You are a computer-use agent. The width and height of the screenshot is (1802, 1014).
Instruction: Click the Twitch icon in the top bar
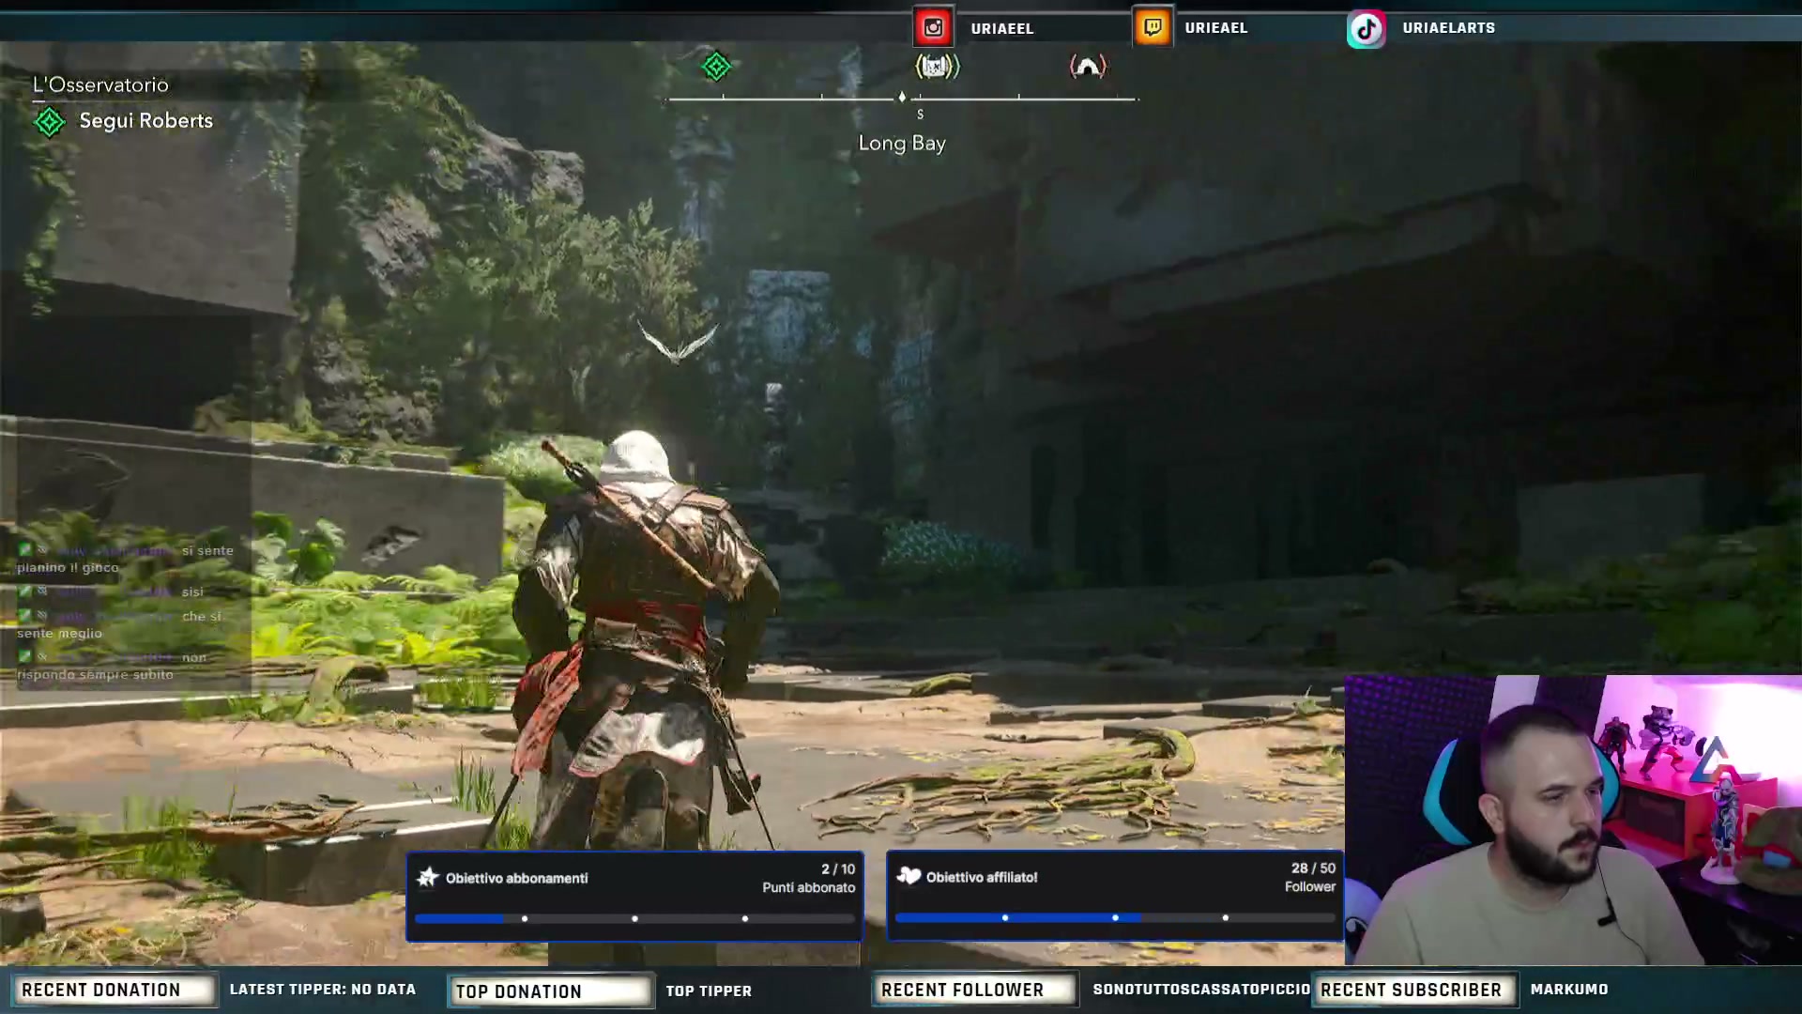1153,28
